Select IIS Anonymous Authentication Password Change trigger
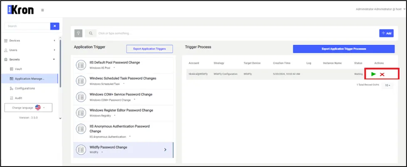The image size is (407, 167). tap(123, 131)
